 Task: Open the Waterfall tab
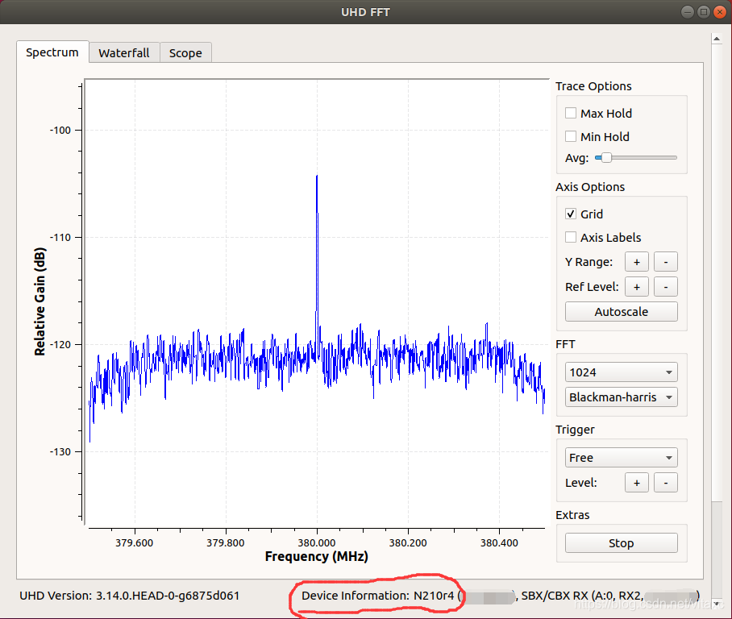[124, 52]
